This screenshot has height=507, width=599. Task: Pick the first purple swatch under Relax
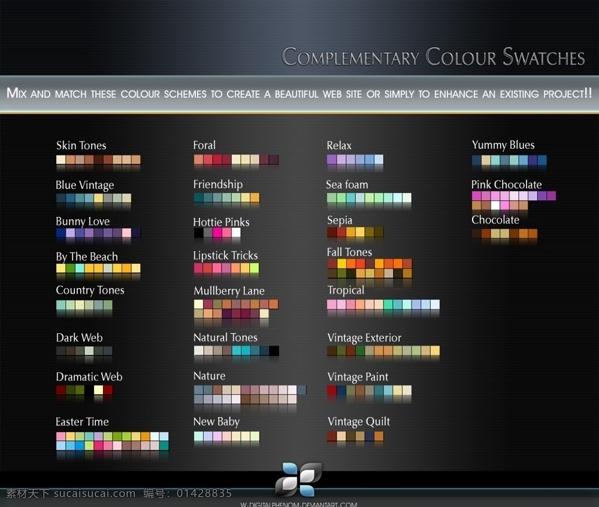click(x=332, y=159)
